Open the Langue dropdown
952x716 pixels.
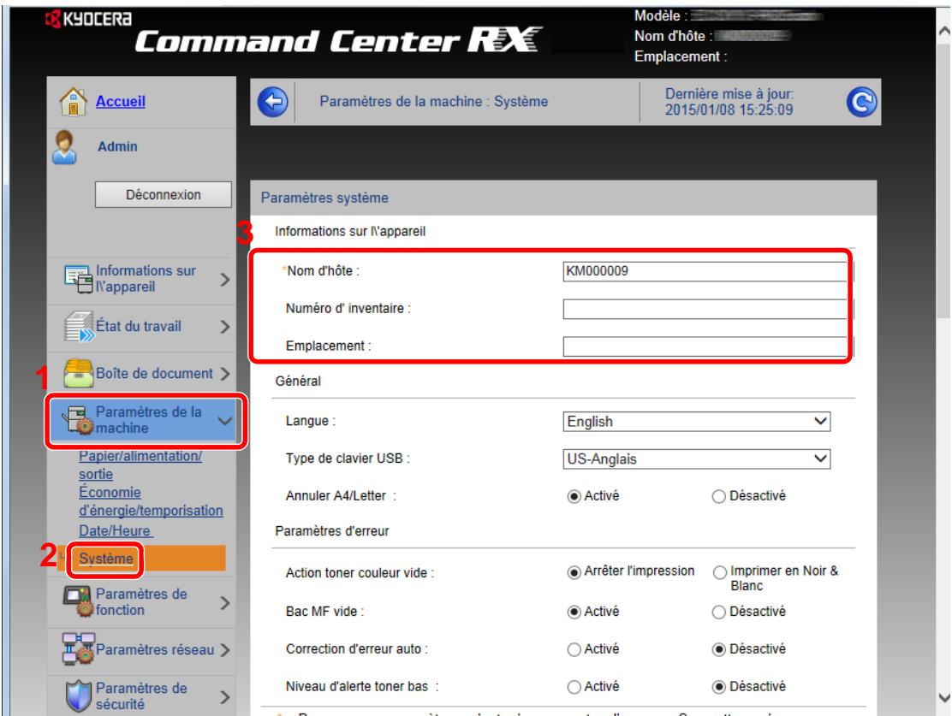697,421
